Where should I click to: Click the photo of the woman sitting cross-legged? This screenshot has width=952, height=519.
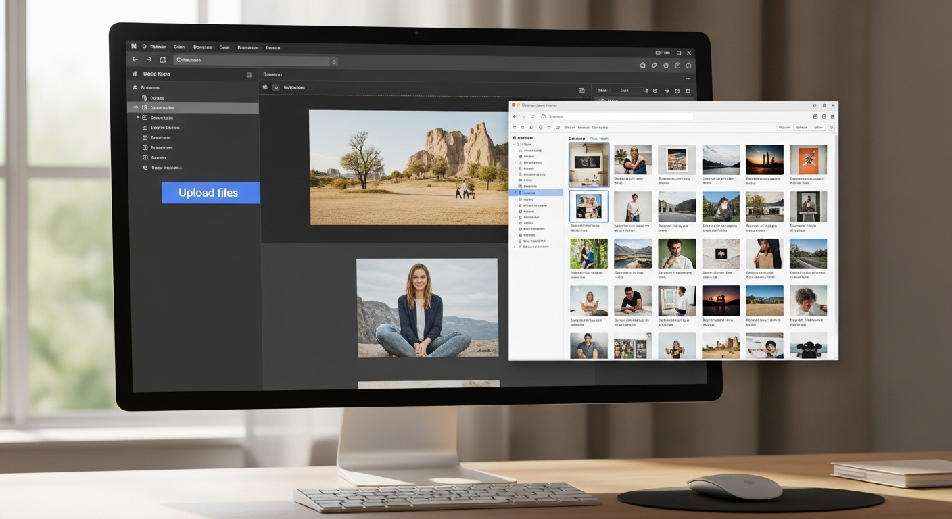[427, 308]
